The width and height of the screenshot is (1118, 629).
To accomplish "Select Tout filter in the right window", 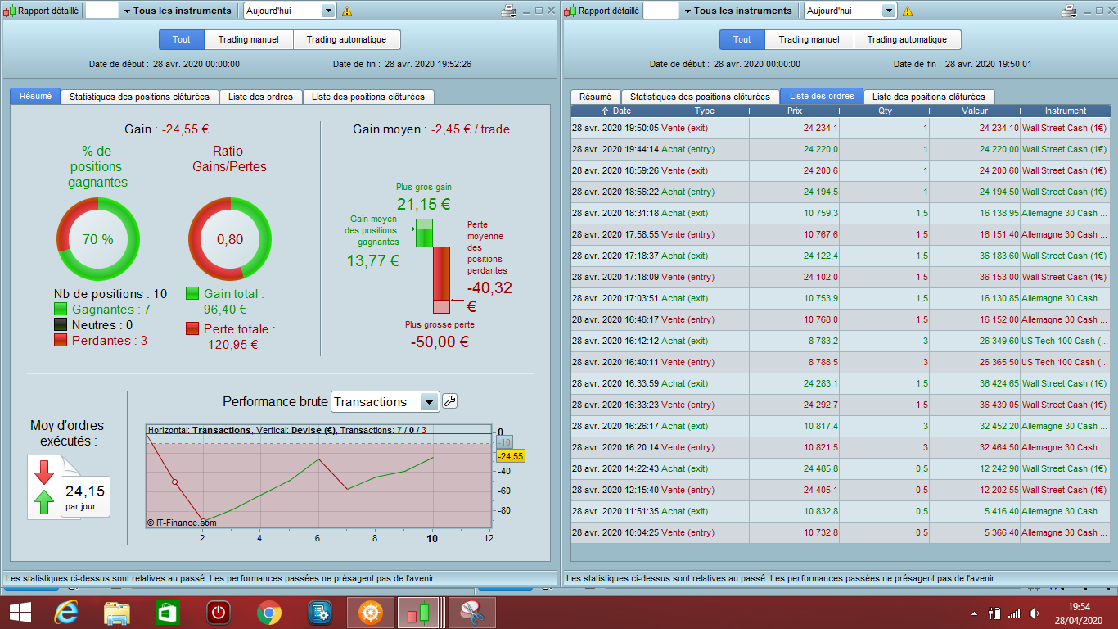I will tap(742, 39).
